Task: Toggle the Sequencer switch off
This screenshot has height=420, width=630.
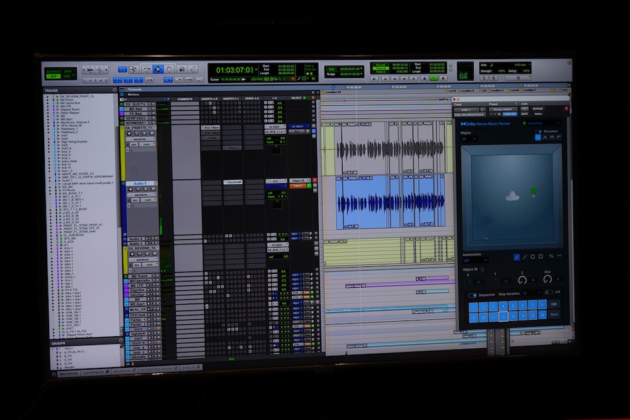Action: [x=473, y=294]
